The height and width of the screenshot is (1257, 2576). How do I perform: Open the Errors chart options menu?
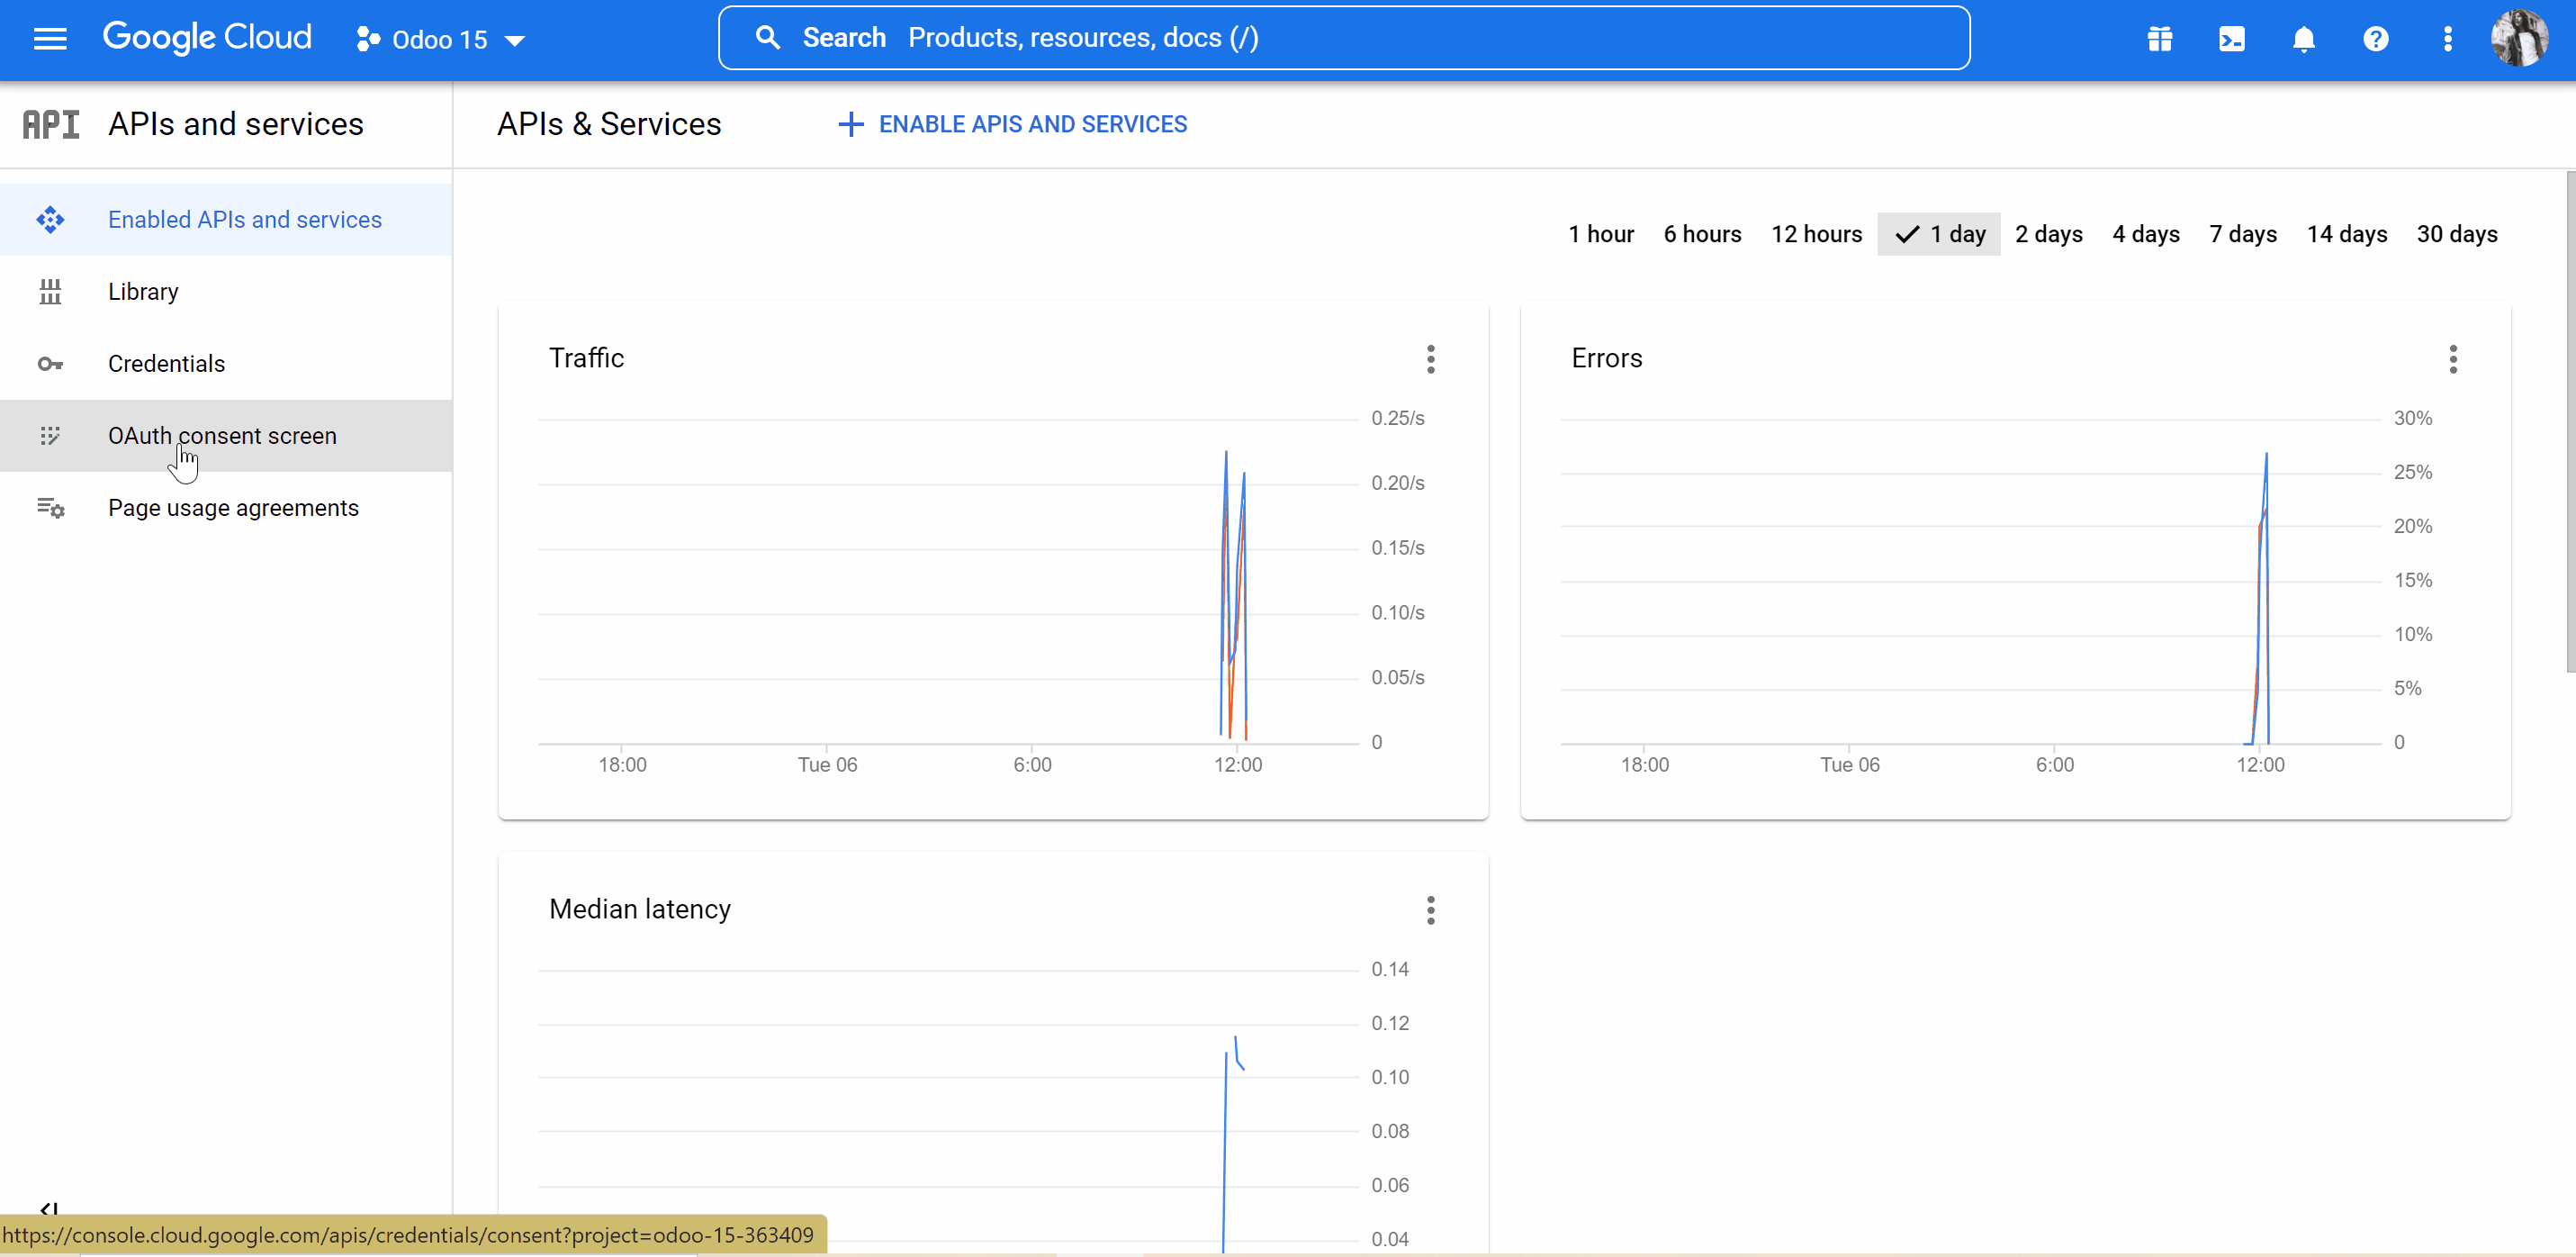(2452, 359)
